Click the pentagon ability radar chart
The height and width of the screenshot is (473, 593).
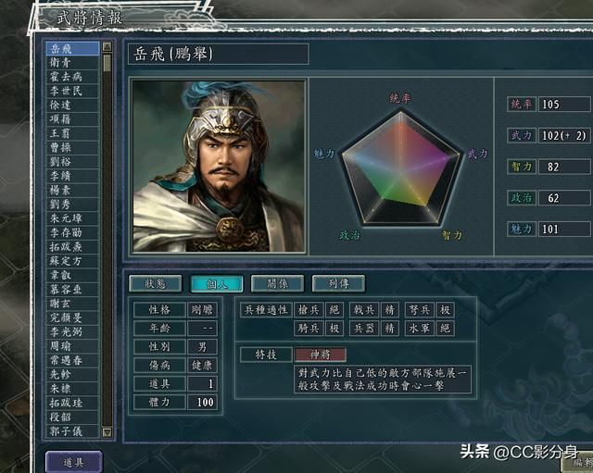tap(401, 167)
